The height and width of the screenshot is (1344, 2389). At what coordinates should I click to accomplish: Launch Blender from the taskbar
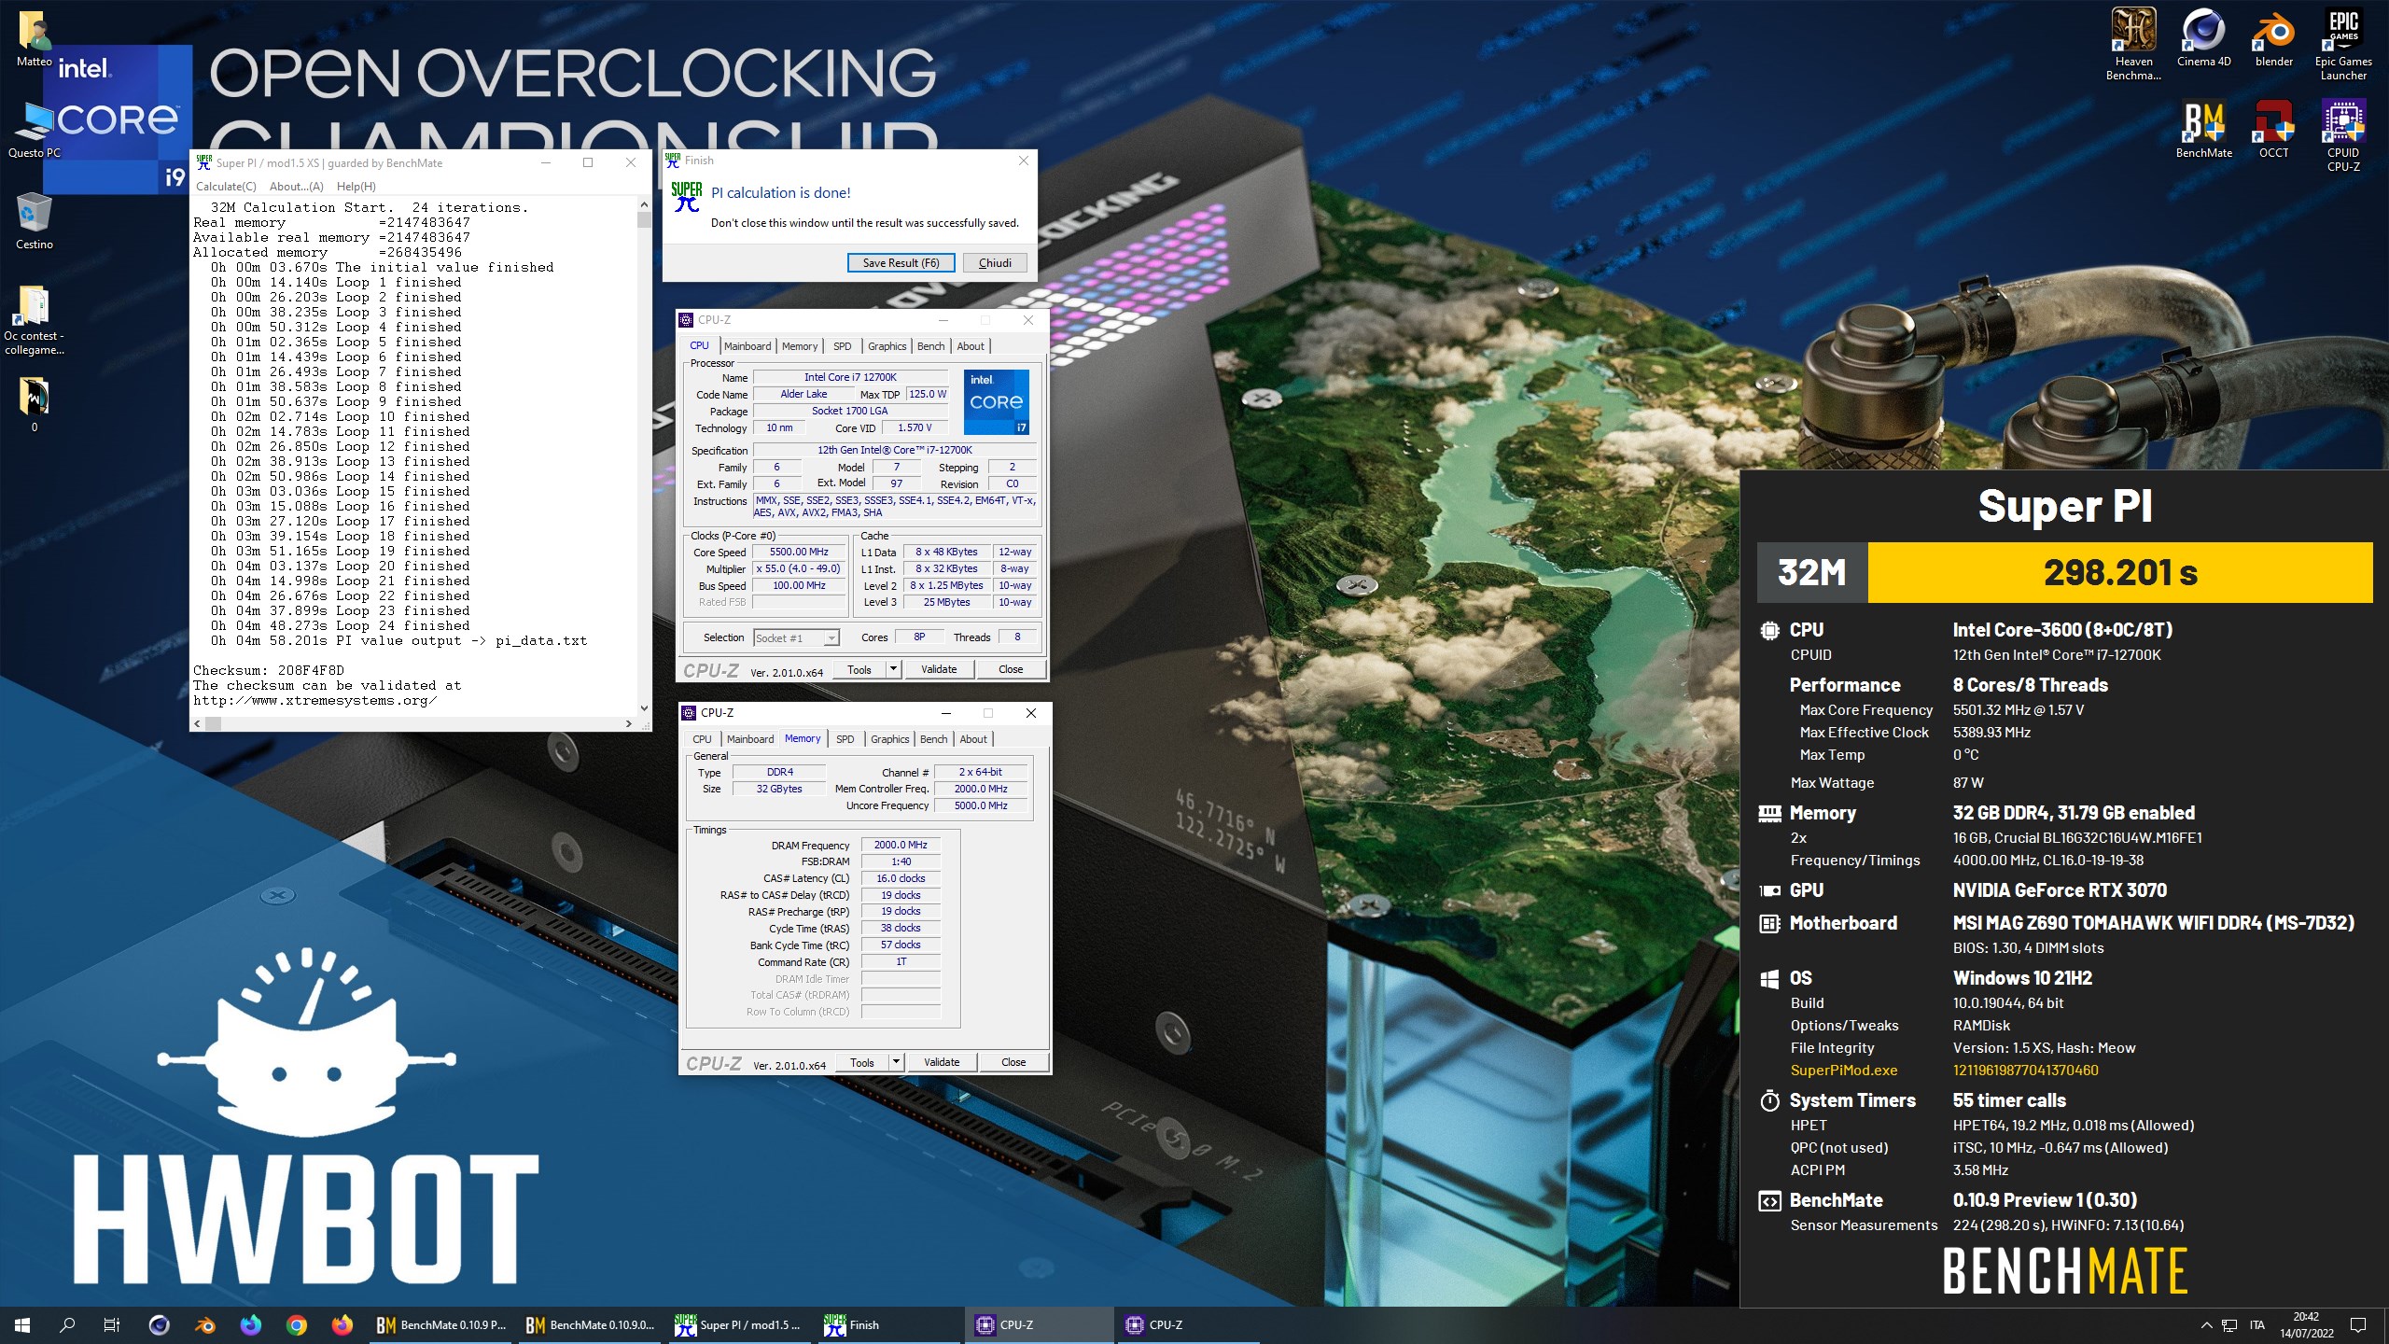(x=205, y=1324)
